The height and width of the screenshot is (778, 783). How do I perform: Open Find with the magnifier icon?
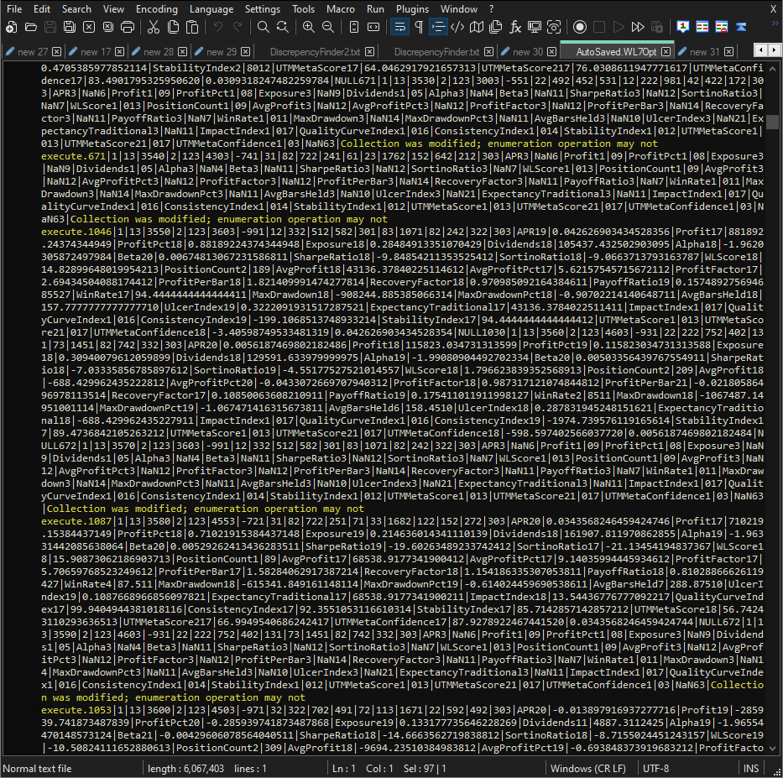click(x=263, y=28)
